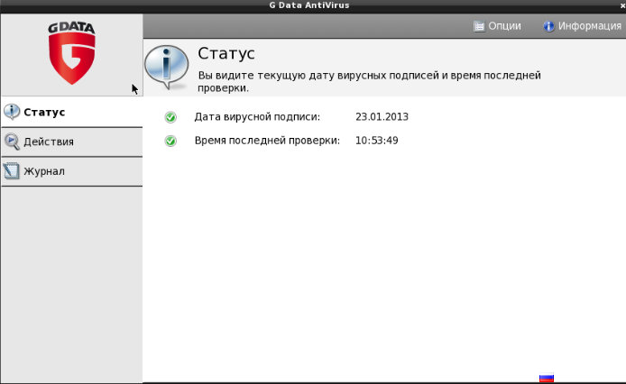The width and height of the screenshot is (626, 384).
Task: Open Информация about dialog
Action: pos(582,26)
